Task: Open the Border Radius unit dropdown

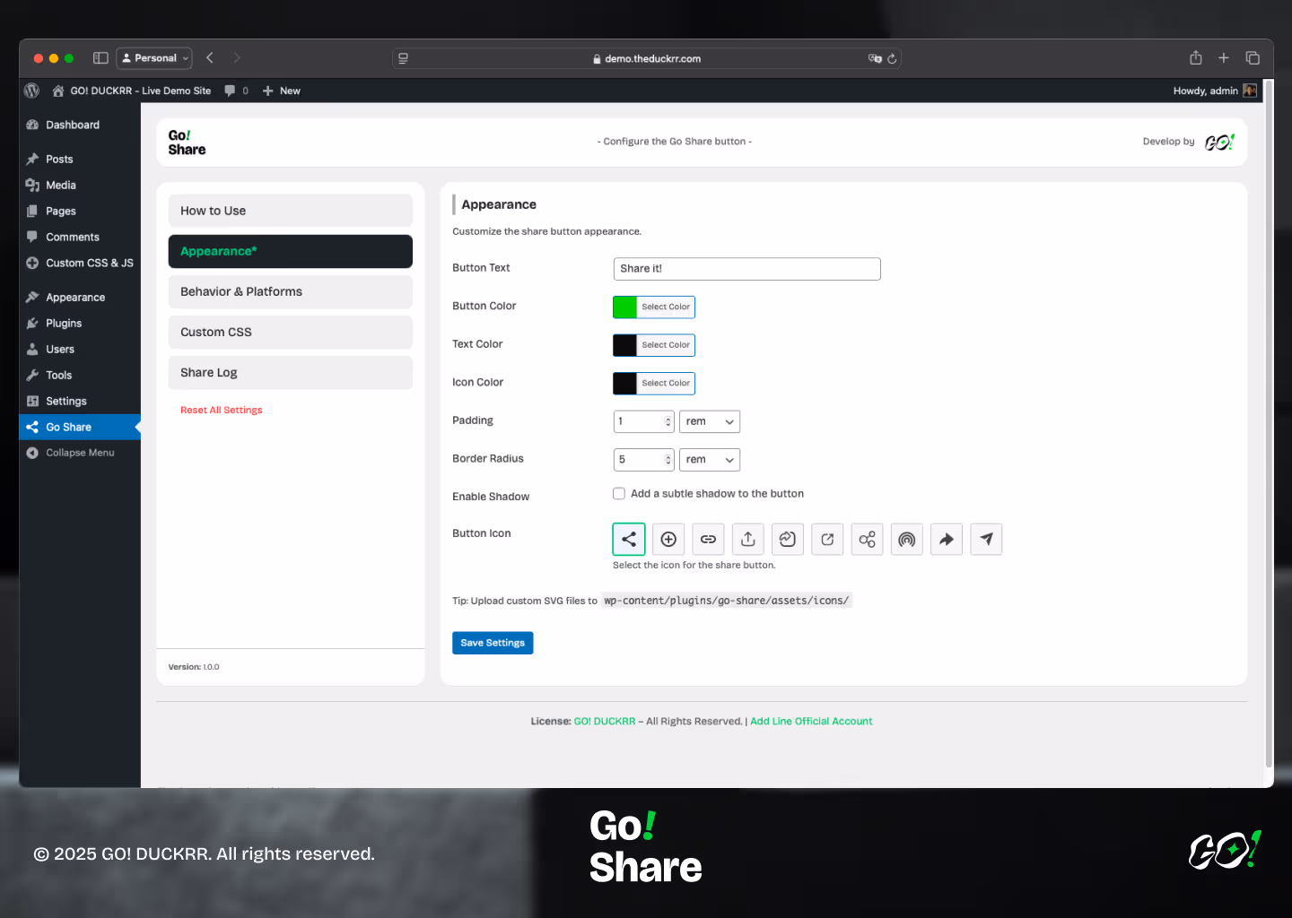Action: [x=709, y=460]
